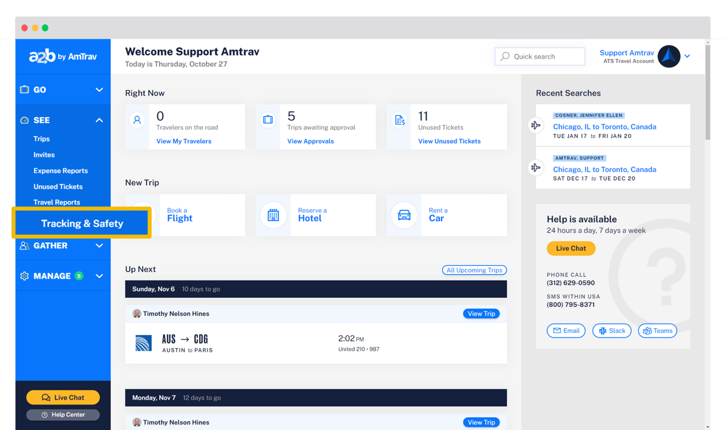The image size is (726, 430).
Task: Open Tracking & Safety from sidebar
Action: (82, 222)
